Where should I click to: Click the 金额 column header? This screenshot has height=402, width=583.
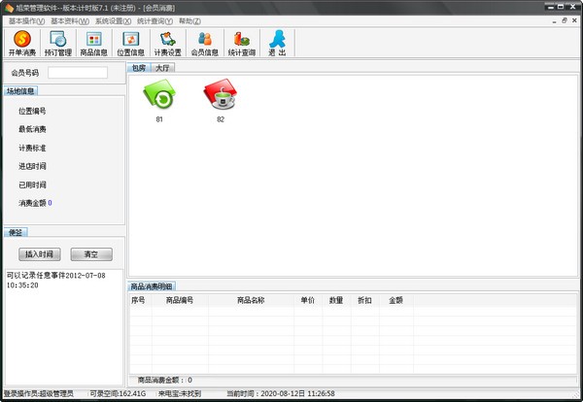[x=396, y=300]
